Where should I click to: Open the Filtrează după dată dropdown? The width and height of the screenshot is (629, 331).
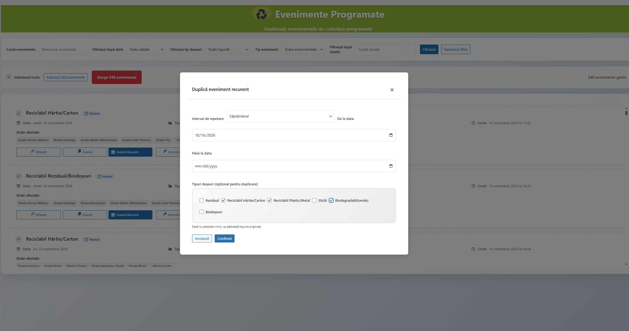pos(146,49)
